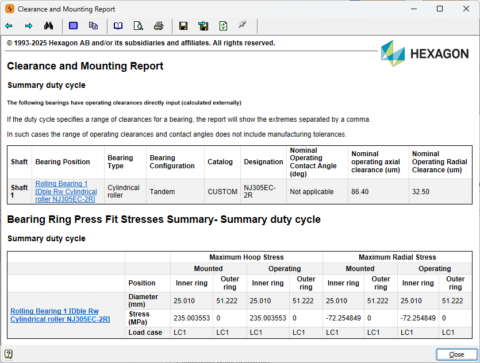The image size is (480, 363).
Task: Open search with the binoculars icon
Action: (49, 26)
